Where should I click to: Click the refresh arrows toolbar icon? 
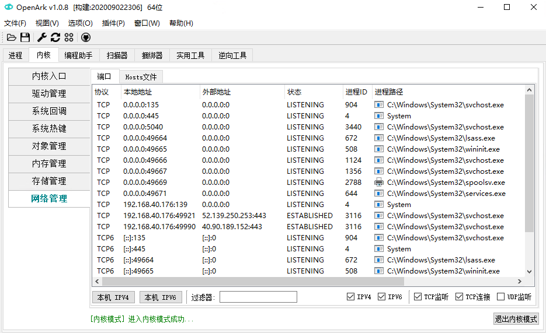[x=55, y=37]
